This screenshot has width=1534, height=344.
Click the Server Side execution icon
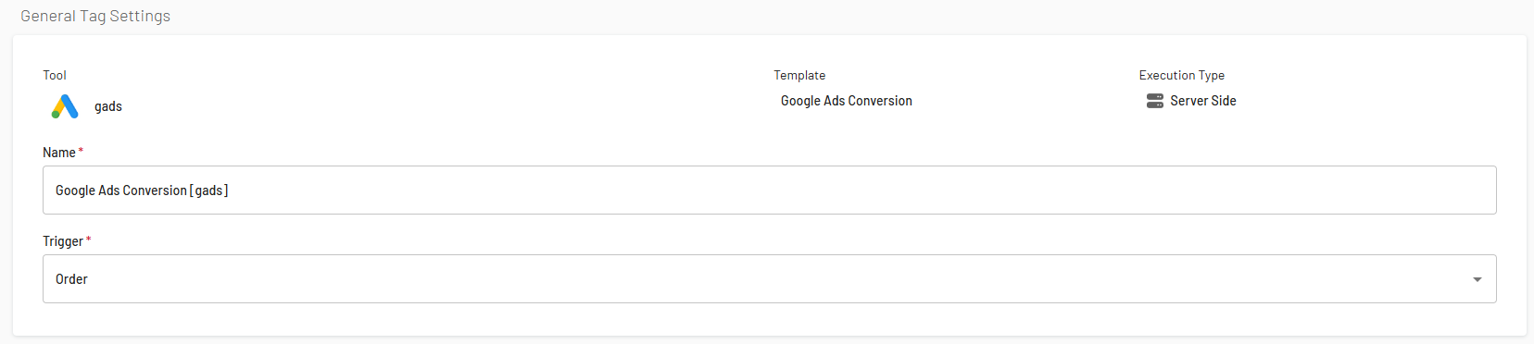(1154, 101)
